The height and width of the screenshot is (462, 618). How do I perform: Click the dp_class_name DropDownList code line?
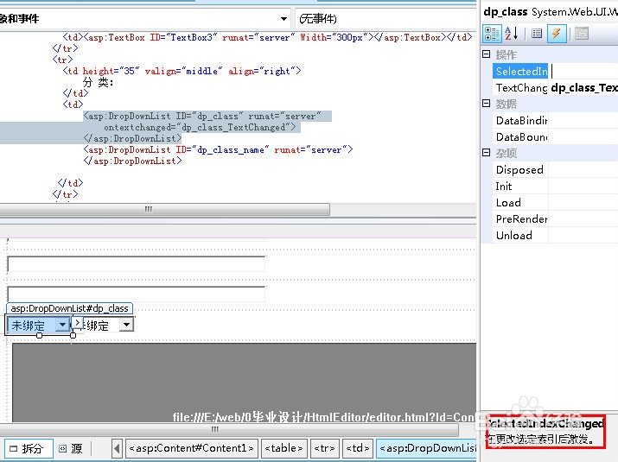tap(218, 149)
